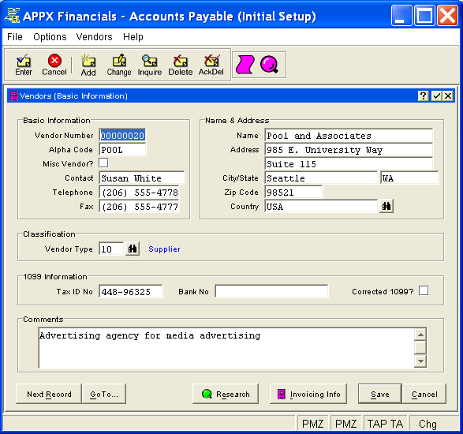Open the Invoicing Info button
463x434 pixels.
308,394
